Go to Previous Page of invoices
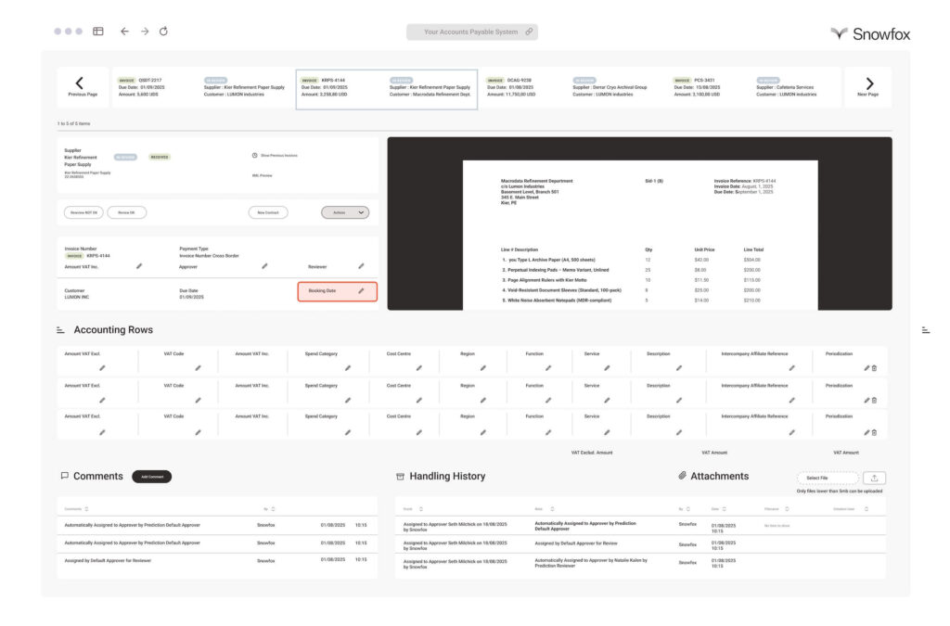The image size is (950, 626). [x=83, y=87]
